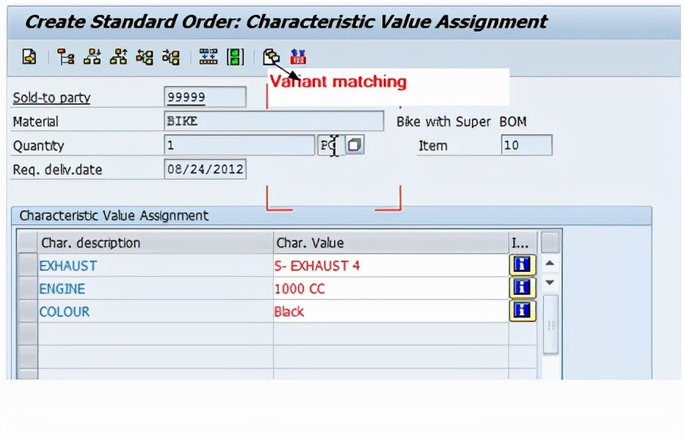Click inside the Sold-to party field

[205, 96]
